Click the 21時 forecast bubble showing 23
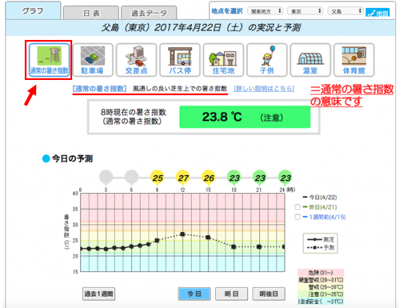This screenshot has height=308, width=399. point(260,178)
